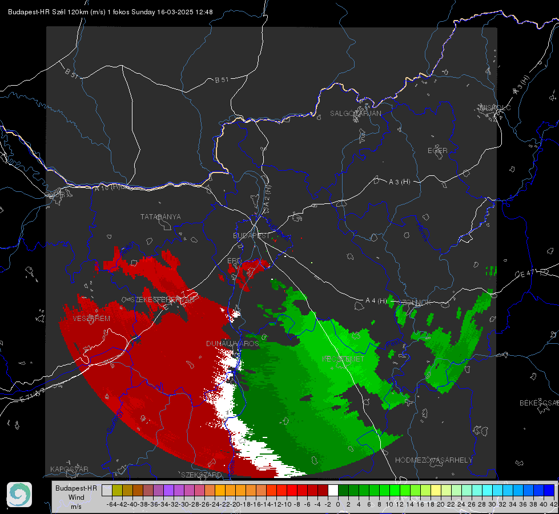The width and height of the screenshot is (559, 514).
Task: Click the swirl logo icon beside the legend
Action: coord(19,495)
